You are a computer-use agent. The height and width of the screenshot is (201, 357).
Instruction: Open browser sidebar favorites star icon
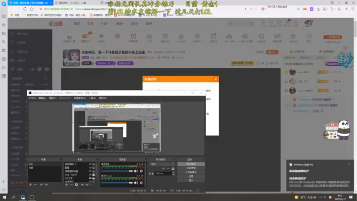4,25
